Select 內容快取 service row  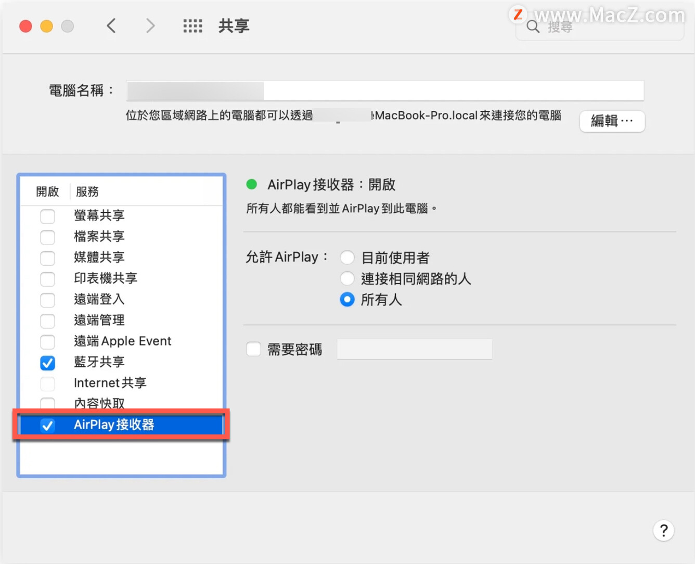pos(122,403)
